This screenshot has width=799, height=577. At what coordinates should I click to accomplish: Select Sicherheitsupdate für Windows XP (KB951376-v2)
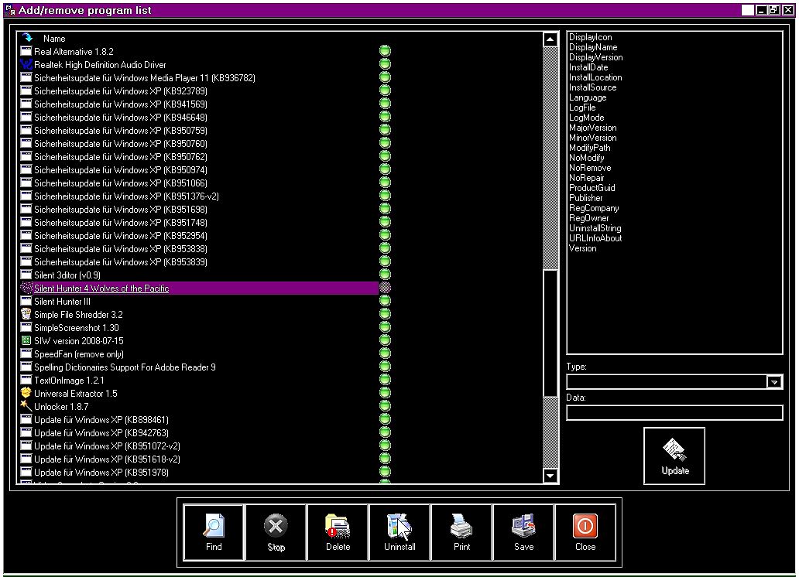(126, 196)
